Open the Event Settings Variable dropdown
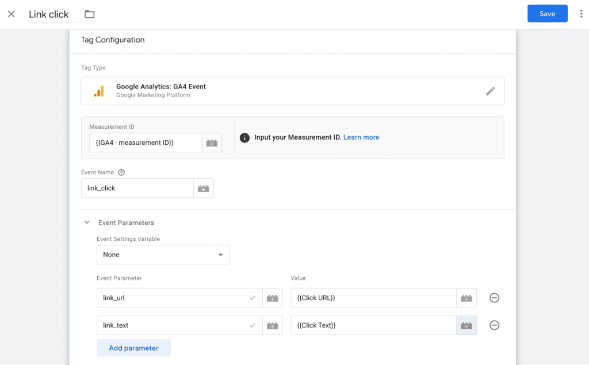 tap(163, 255)
